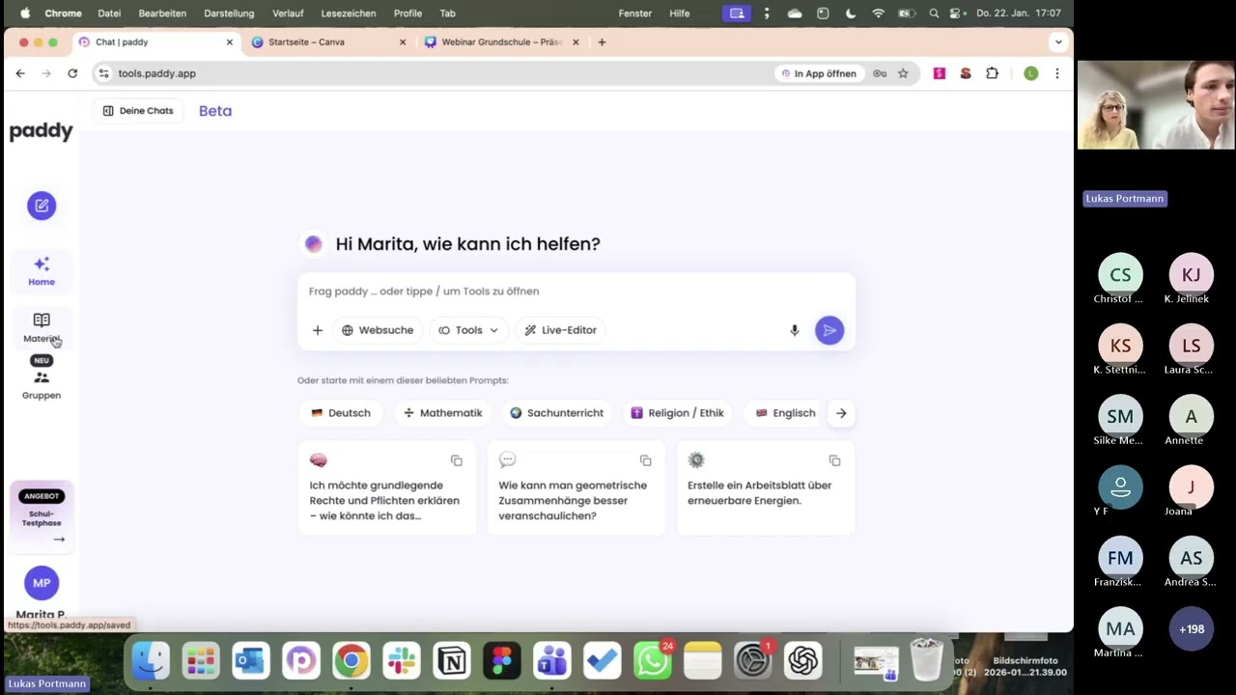Open the geometrische Zusammenhänge prompt card

click(x=576, y=488)
